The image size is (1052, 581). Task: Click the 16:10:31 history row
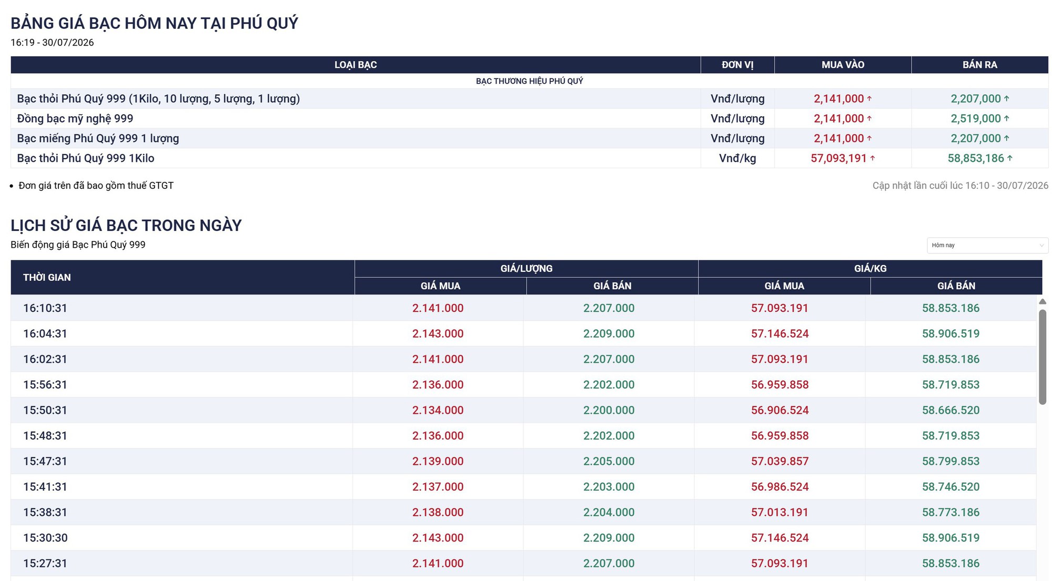(x=523, y=308)
